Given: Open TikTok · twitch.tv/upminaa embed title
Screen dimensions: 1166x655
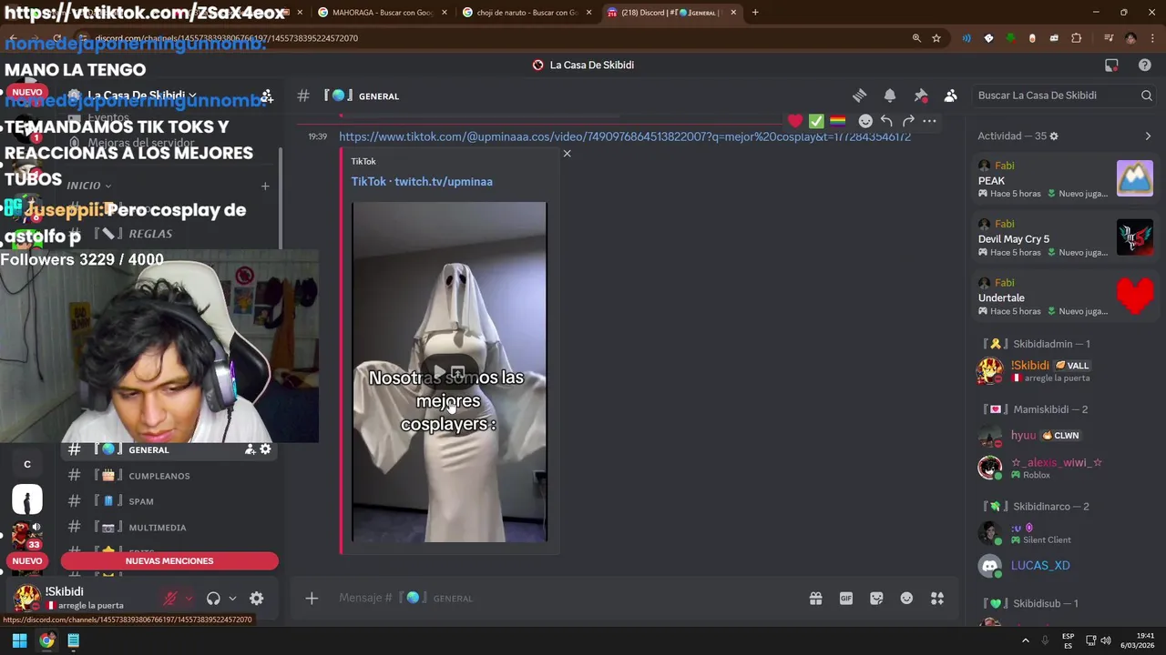Looking at the screenshot, I should click(422, 181).
